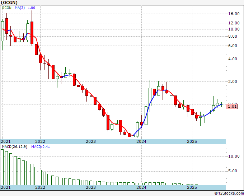
Task: Click the MACD(26,12,9) indicator label
Action: coord(14,147)
